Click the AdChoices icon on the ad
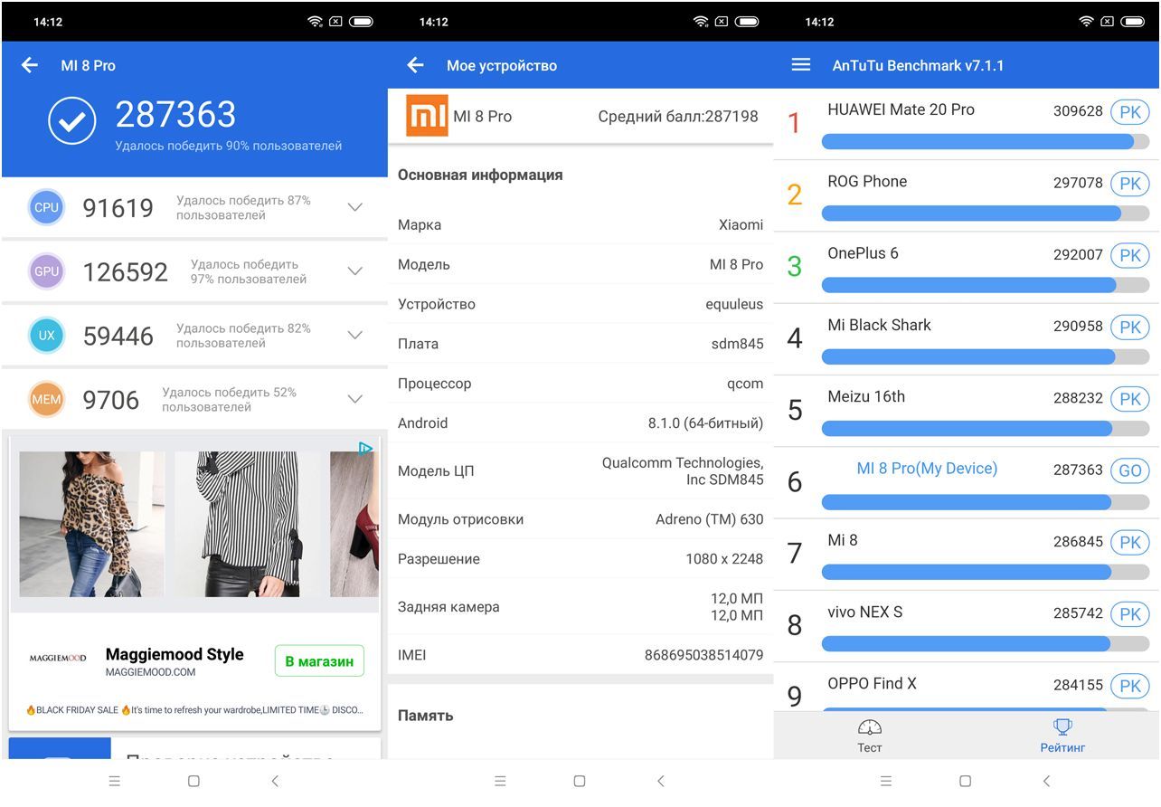This screenshot has width=1161, height=807. 365,448
